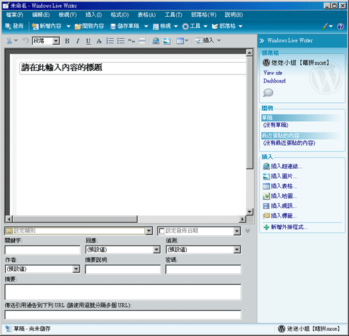Click the comments speech bubble icon
Screen dimensions: 349x336
268,93
